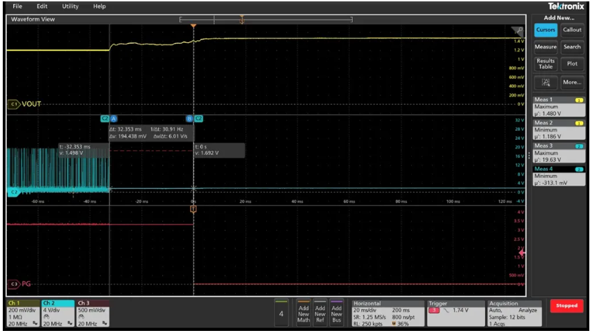Click the zoom box icon button
Viewport: 590px width, 333px height.
click(546, 82)
